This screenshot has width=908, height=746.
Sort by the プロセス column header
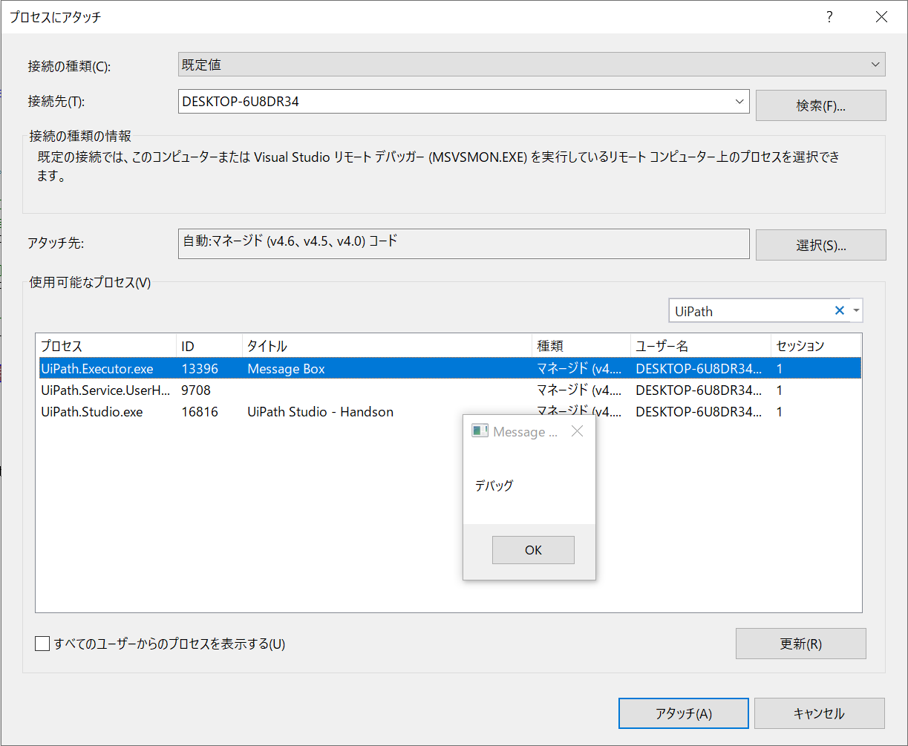point(106,346)
